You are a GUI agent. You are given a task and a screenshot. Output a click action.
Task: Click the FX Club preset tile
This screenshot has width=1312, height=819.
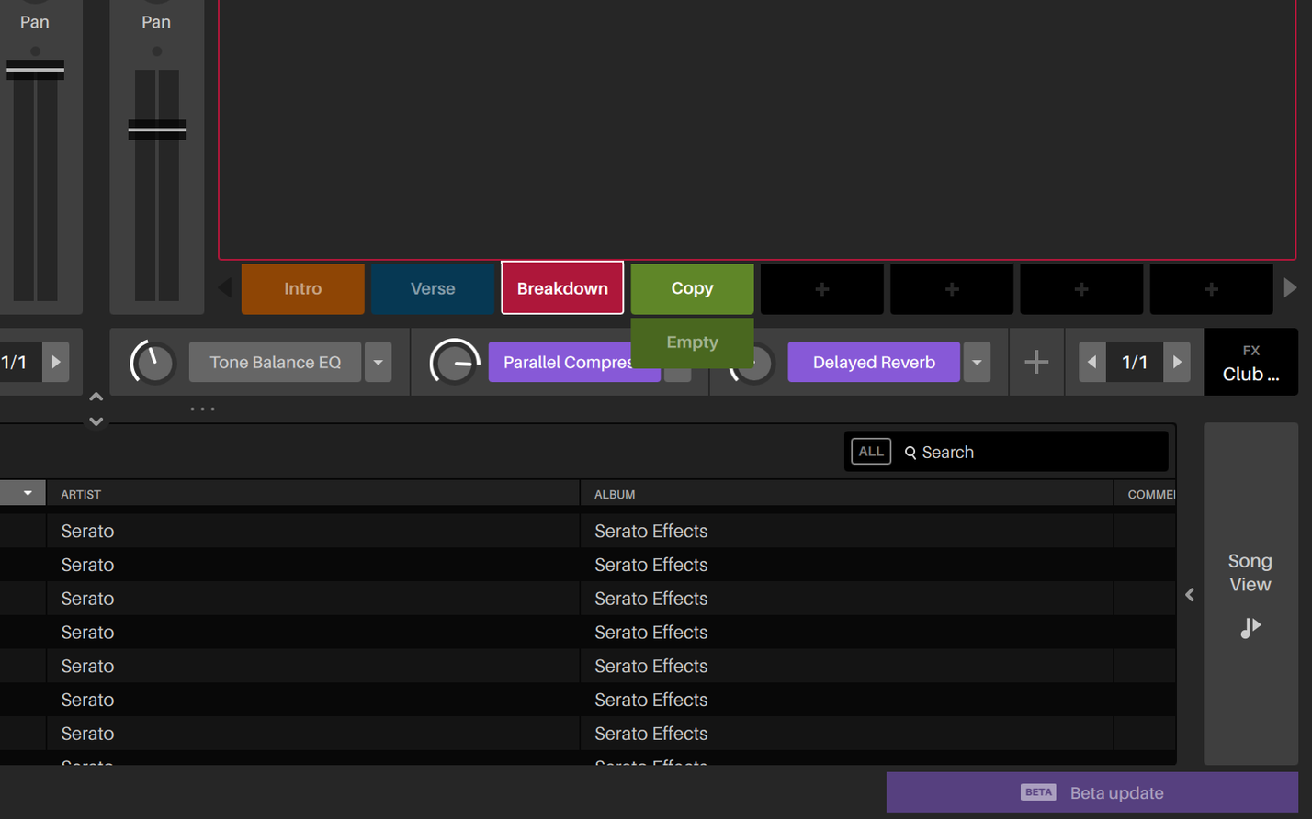pos(1250,362)
